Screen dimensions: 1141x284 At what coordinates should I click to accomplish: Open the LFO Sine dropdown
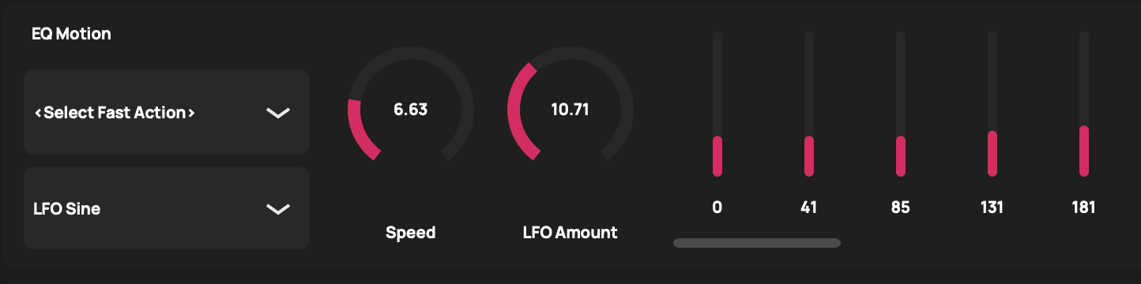coord(167,208)
